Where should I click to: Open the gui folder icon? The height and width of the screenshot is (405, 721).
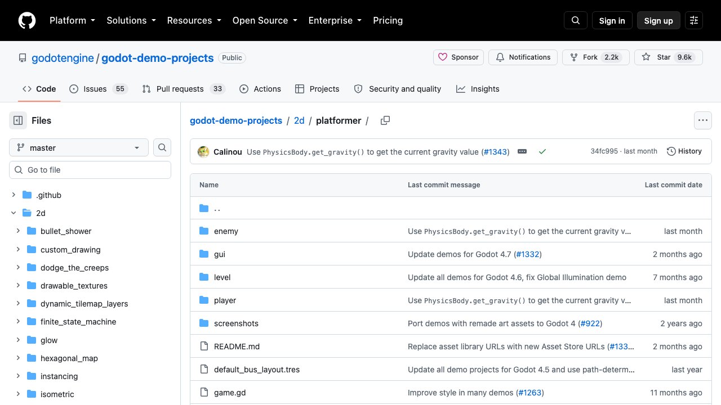click(204, 254)
